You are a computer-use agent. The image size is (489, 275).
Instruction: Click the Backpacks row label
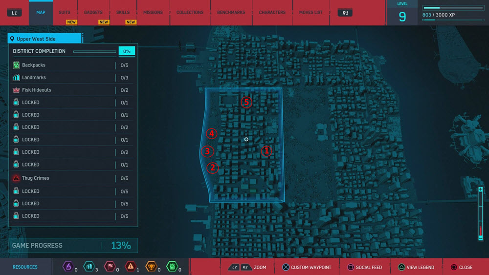coord(34,65)
